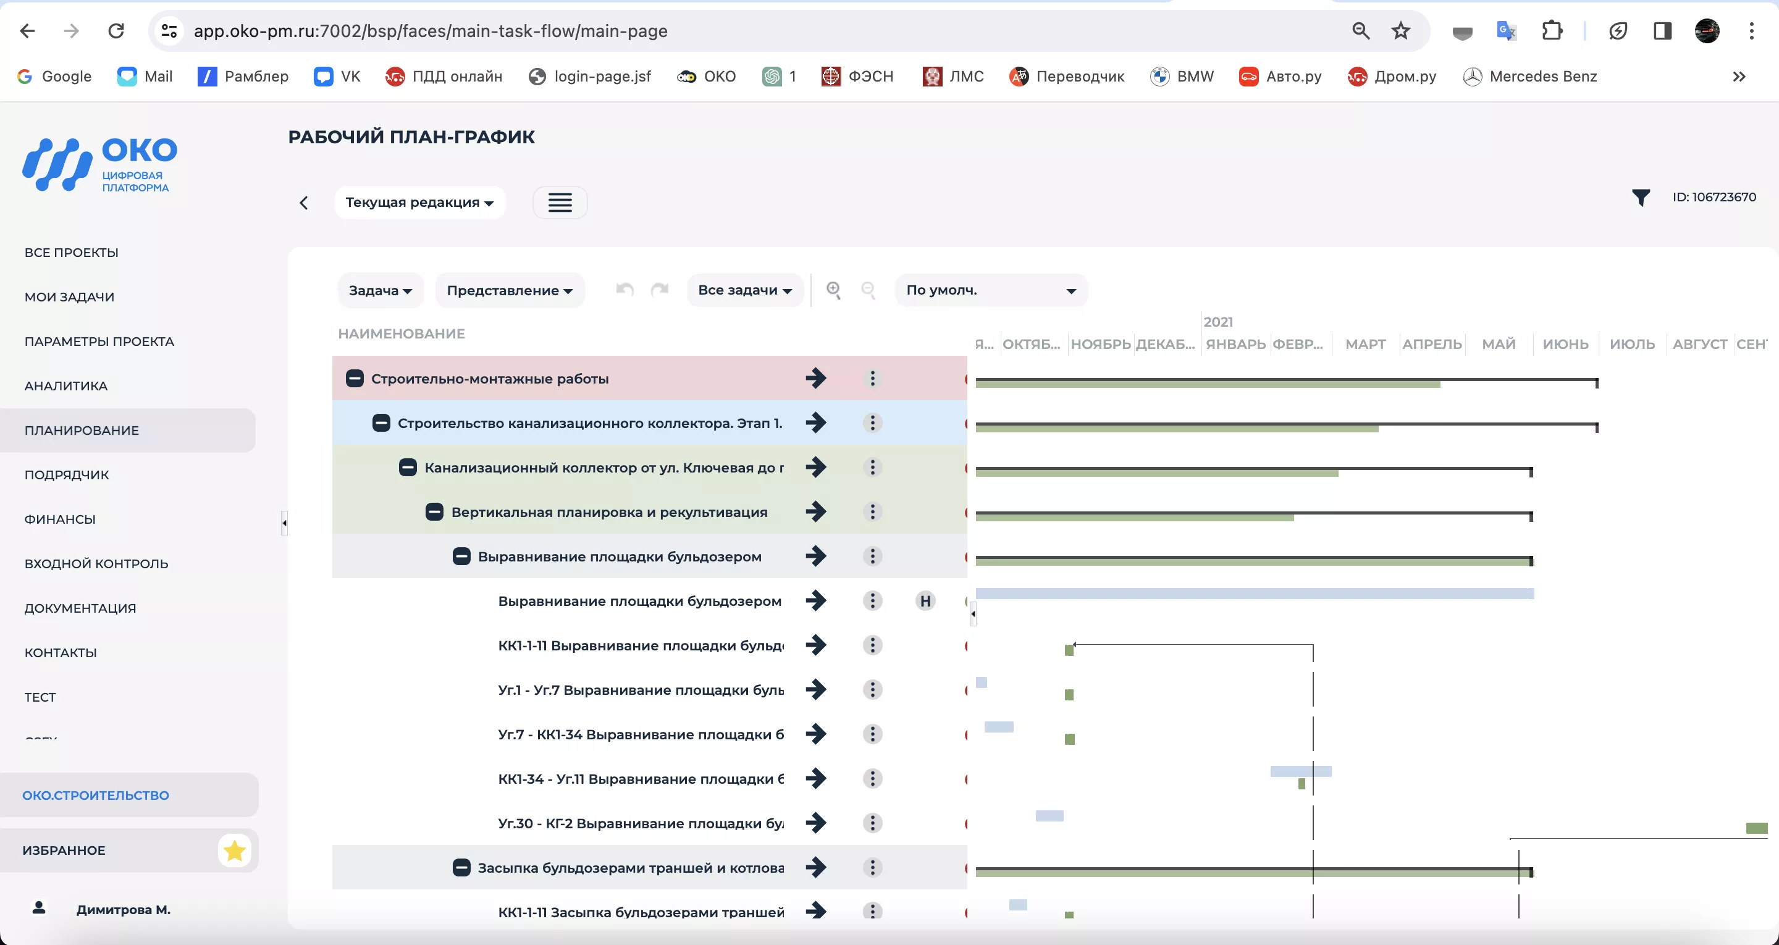Click the arrow icon for Строительно-монтажные работы
1779x945 pixels.
(815, 378)
